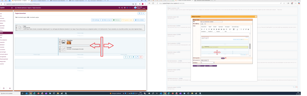307x96 pixels.
Task: Click the back arrow button beside Pagina bewerken
Action: [143, 13]
